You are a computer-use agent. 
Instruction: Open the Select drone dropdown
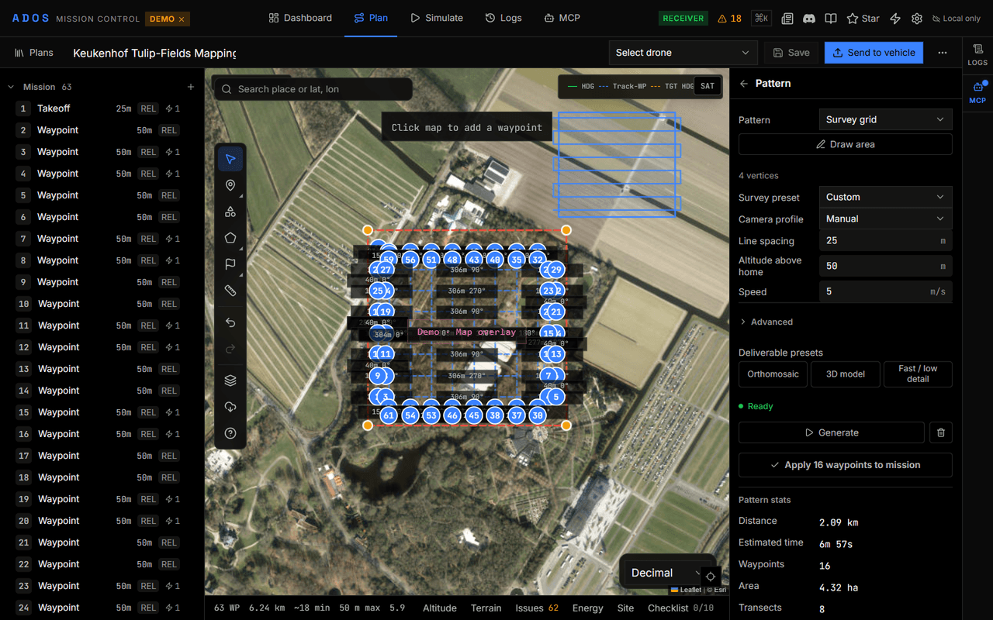coord(683,53)
